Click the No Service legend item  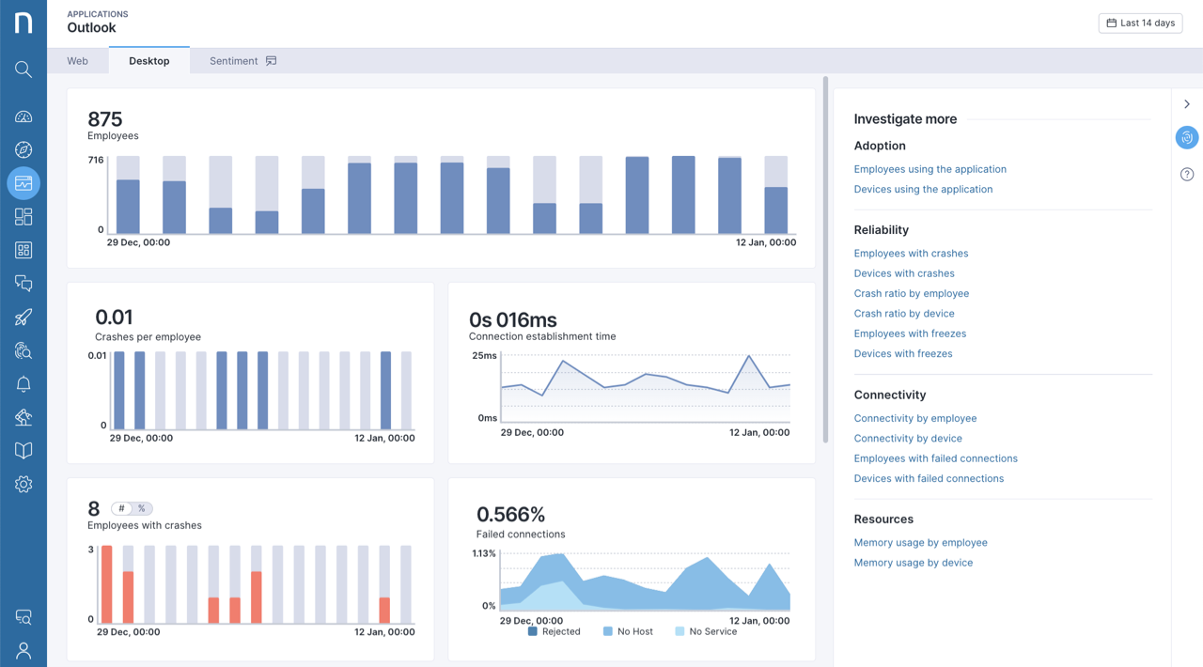[706, 631]
